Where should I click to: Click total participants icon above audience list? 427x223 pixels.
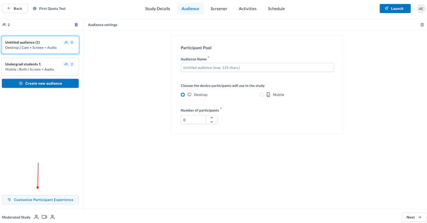[4, 25]
